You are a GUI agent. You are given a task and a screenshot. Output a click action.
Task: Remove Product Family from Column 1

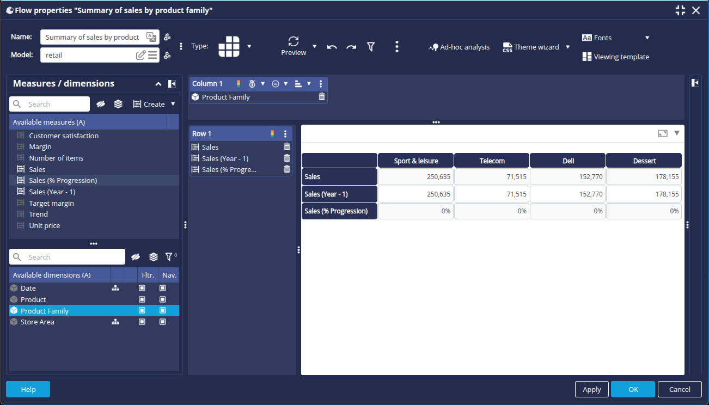point(321,97)
